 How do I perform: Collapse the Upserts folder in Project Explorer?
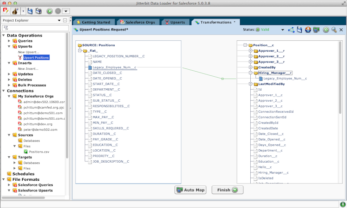coord(9,46)
